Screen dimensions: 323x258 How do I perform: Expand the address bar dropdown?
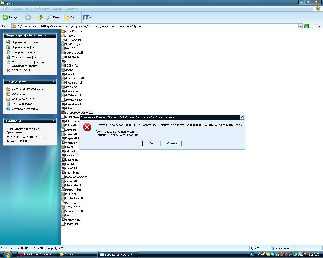coord(300,26)
